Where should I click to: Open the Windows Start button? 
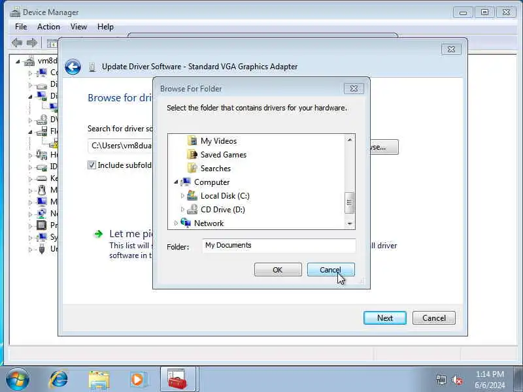pos(18,380)
